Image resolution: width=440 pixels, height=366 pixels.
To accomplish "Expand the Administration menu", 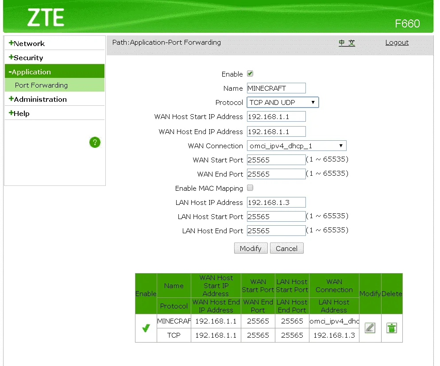I will click(38, 99).
